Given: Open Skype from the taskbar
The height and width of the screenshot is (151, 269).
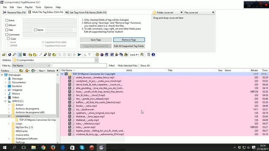Looking at the screenshot, I should [x=82, y=147].
